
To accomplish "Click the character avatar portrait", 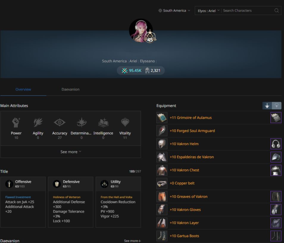I will pyautogui.click(x=141, y=30).
